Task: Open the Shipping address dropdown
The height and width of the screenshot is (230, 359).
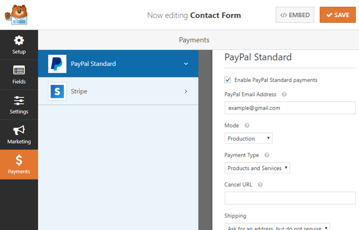Action: click(x=277, y=226)
